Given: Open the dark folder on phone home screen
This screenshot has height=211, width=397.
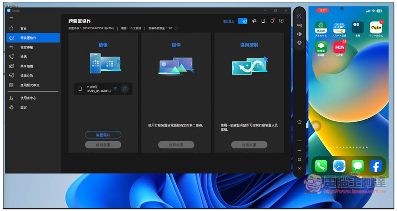Looking at the screenshot, I should pyautogui.click(x=358, y=28).
